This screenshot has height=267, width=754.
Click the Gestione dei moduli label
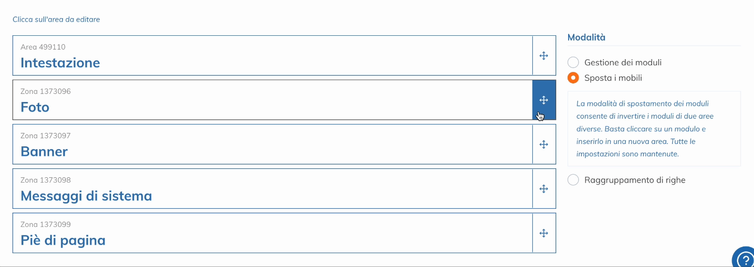(x=623, y=62)
